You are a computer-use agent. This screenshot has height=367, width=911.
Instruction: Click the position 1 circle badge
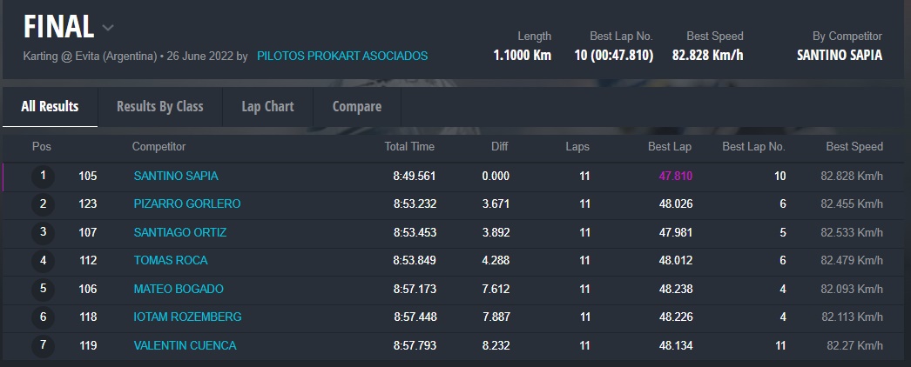click(x=43, y=177)
